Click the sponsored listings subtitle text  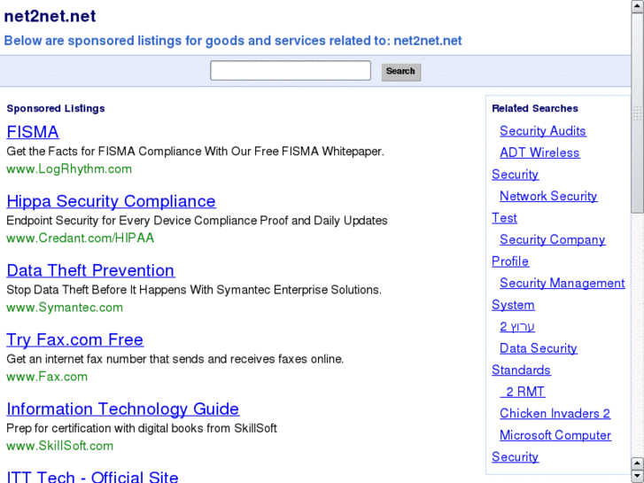point(233,41)
